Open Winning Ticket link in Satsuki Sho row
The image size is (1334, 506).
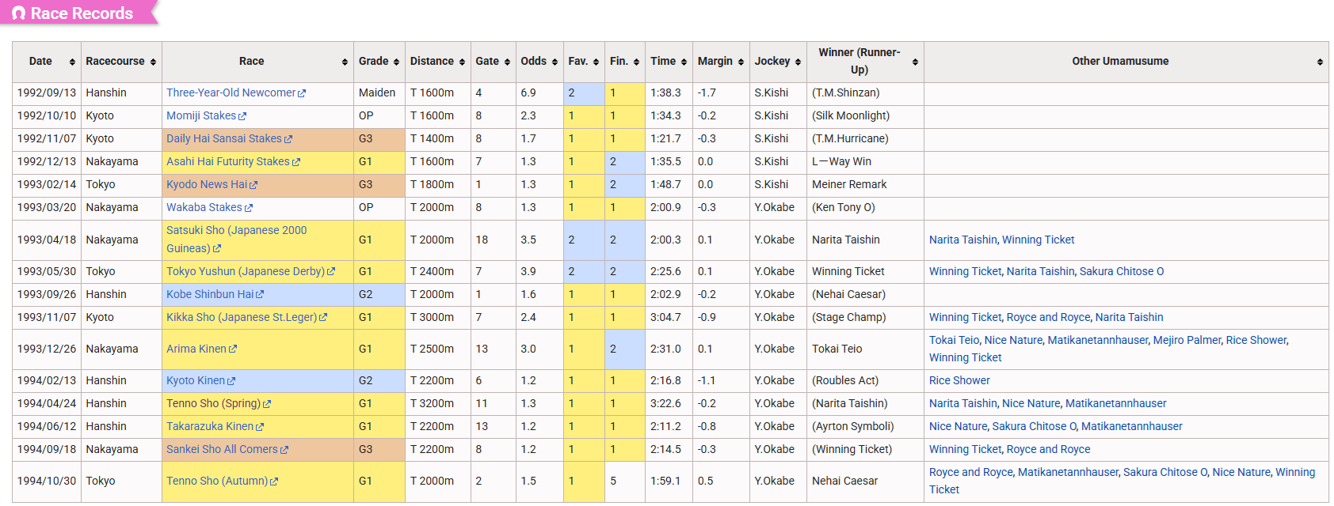(1039, 240)
